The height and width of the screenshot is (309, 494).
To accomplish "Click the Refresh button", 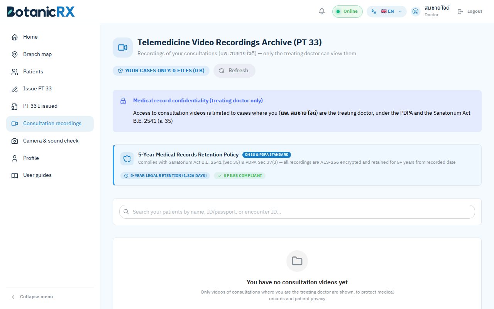I will (x=234, y=71).
